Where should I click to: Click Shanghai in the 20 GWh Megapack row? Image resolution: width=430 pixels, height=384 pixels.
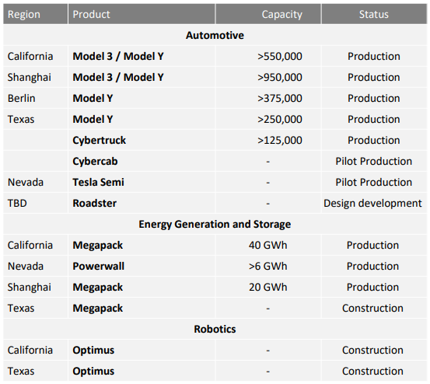[30, 288]
